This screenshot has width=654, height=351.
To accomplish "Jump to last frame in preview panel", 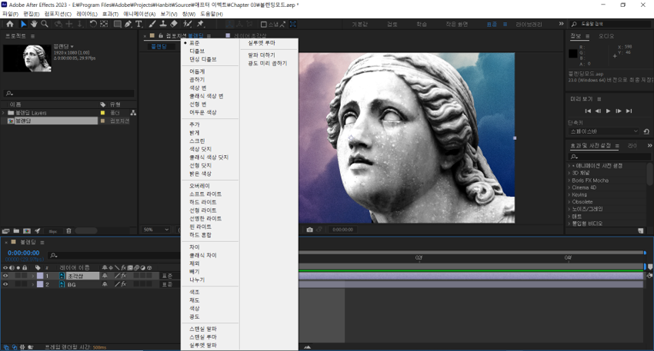I will pos(629,111).
